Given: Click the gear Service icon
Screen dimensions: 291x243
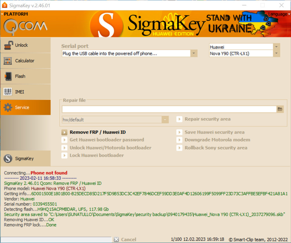Looking at the screenshot, I should 8,108.
